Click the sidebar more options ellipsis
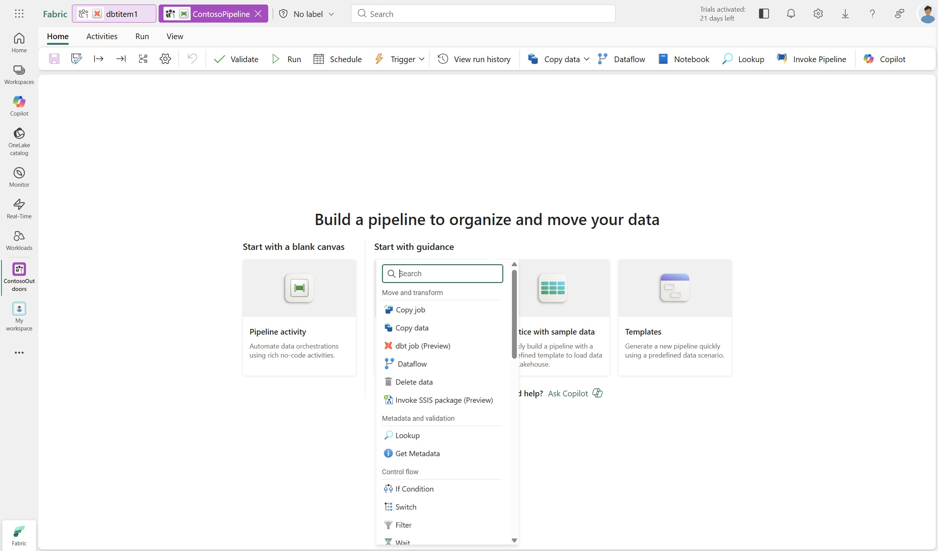938x551 pixels. point(19,353)
